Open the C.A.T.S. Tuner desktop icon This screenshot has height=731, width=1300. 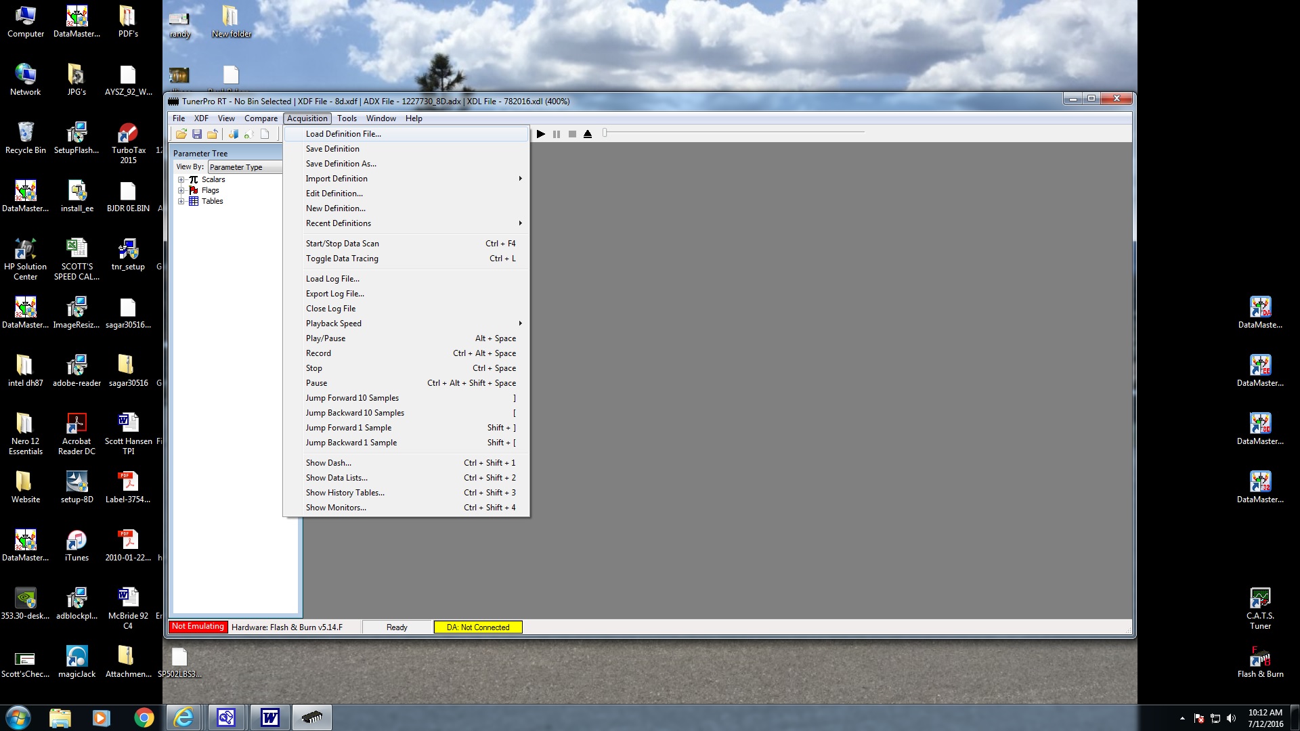point(1260,608)
